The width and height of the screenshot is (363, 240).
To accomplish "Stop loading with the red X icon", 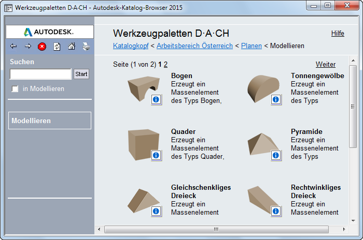I will click(x=42, y=47).
